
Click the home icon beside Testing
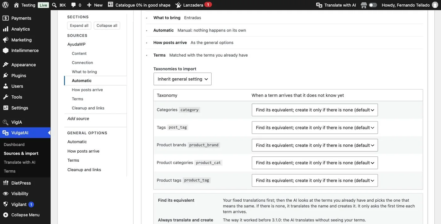[x=16, y=5]
